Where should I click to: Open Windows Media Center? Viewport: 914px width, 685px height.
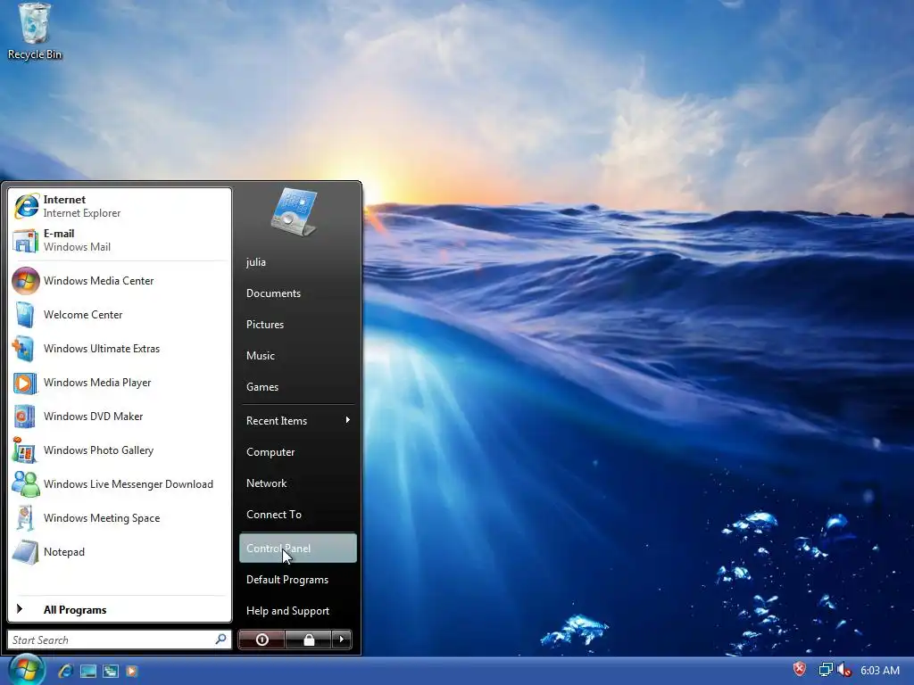coord(120,281)
